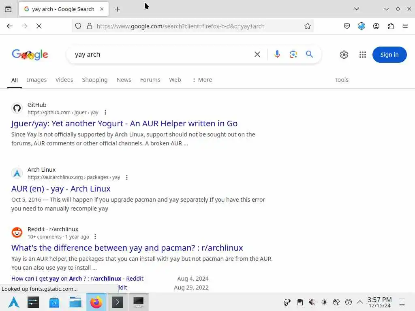Bookmark this page with the star icon
The height and width of the screenshot is (311, 415).
(307, 26)
